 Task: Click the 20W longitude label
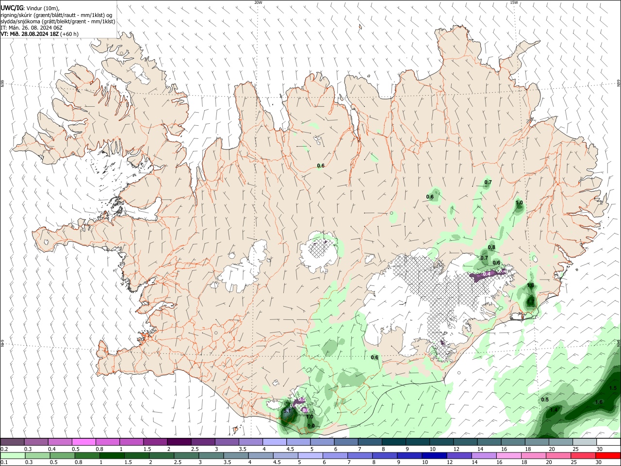pos(258,2)
